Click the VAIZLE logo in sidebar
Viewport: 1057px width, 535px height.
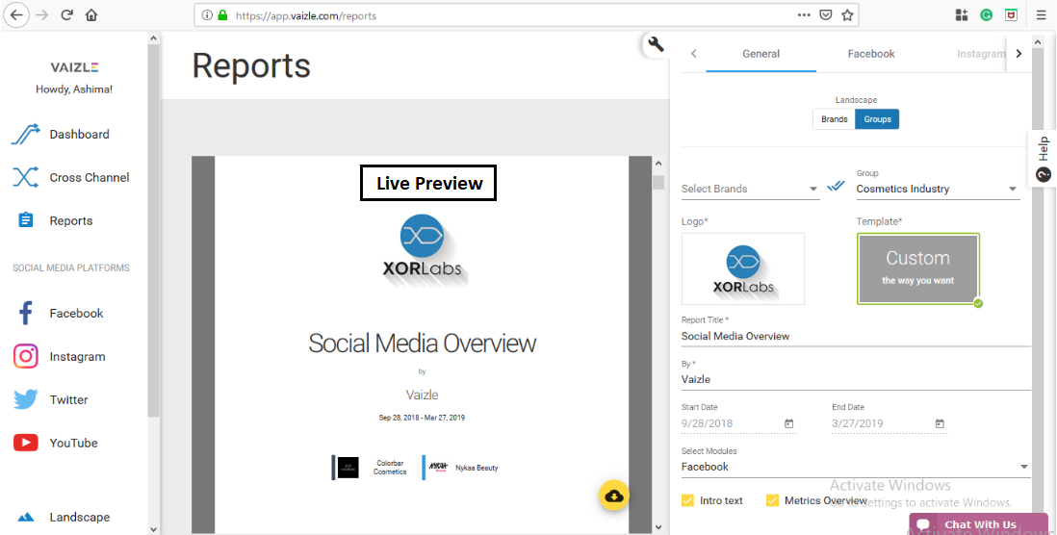coord(74,67)
